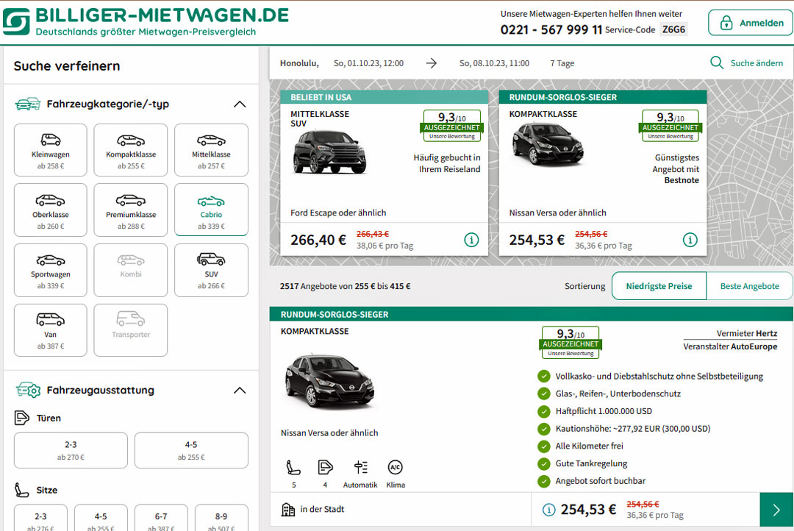Click the Automatik gearbox icon
Image resolution: width=794 pixels, height=531 pixels.
[x=360, y=467]
